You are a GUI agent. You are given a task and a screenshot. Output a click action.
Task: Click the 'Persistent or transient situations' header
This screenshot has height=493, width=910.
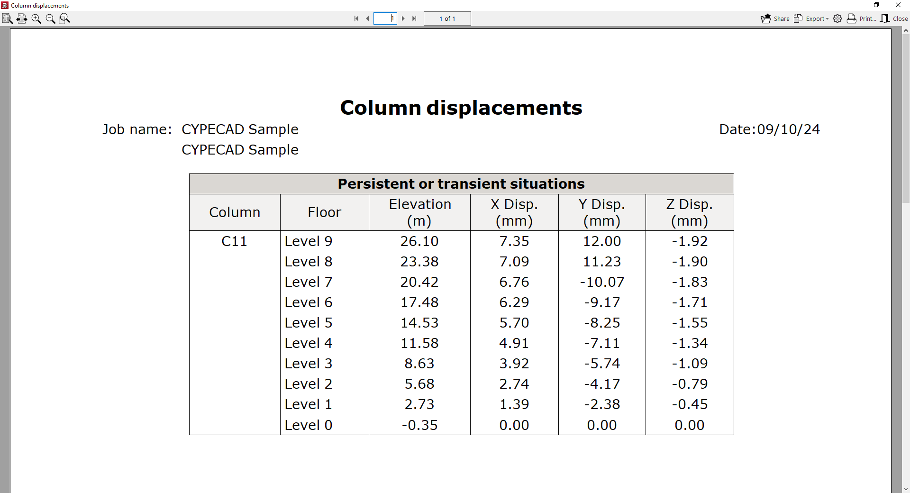point(461,184)
